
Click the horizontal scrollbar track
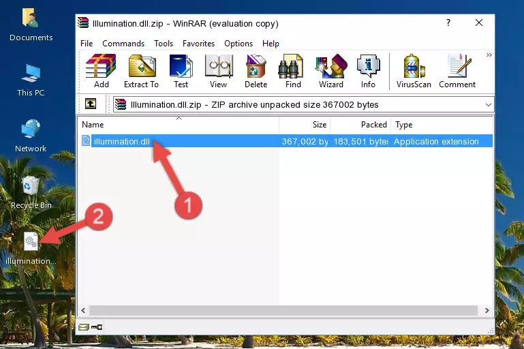point(283,311)
